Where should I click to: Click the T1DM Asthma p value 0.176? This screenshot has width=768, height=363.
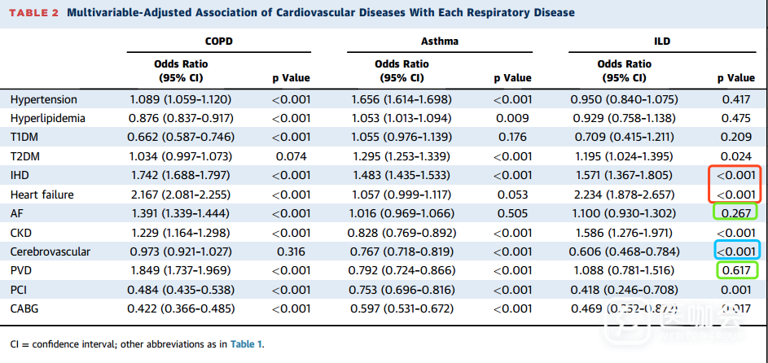point(512,138)
